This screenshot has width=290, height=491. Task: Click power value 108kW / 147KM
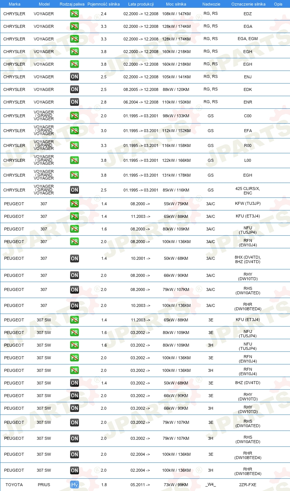(176, 14)
